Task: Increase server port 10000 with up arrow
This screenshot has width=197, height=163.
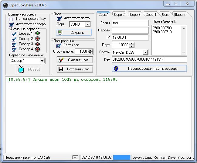Action: (x=131, y=44)
